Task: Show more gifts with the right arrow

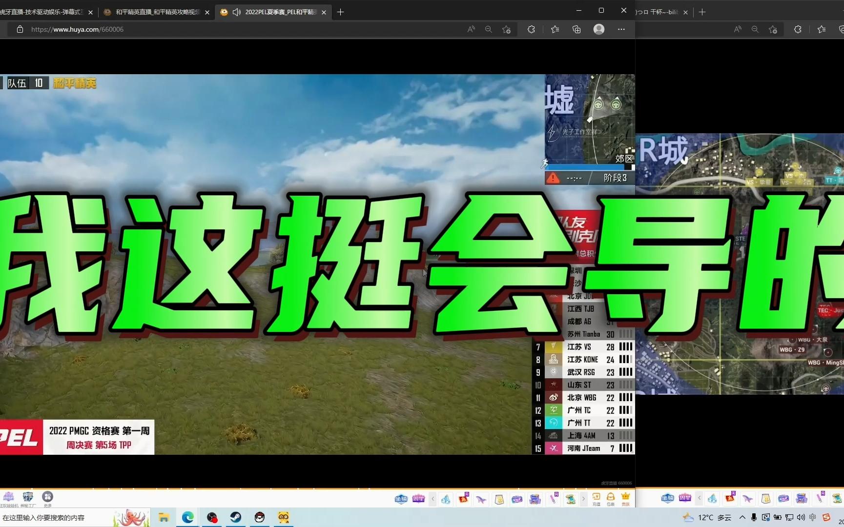Action: point(583,499)
